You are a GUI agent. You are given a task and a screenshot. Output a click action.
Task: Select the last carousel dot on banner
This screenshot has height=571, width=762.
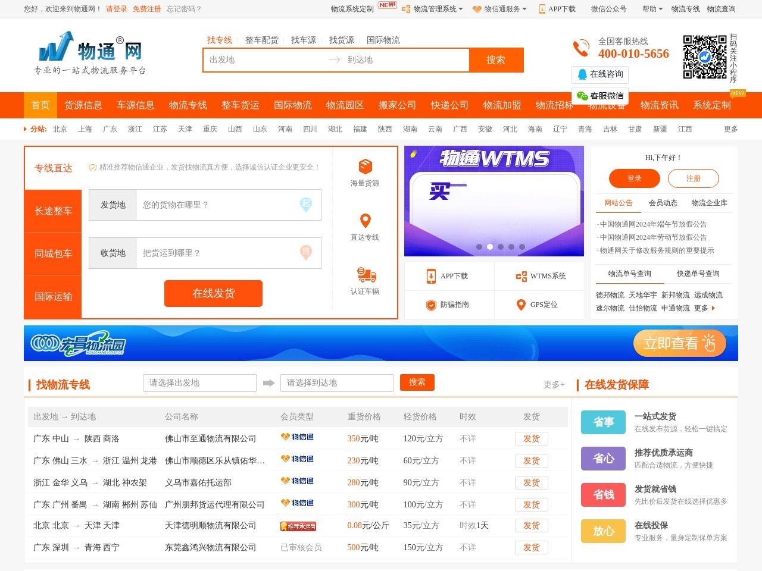click(522, 247)
